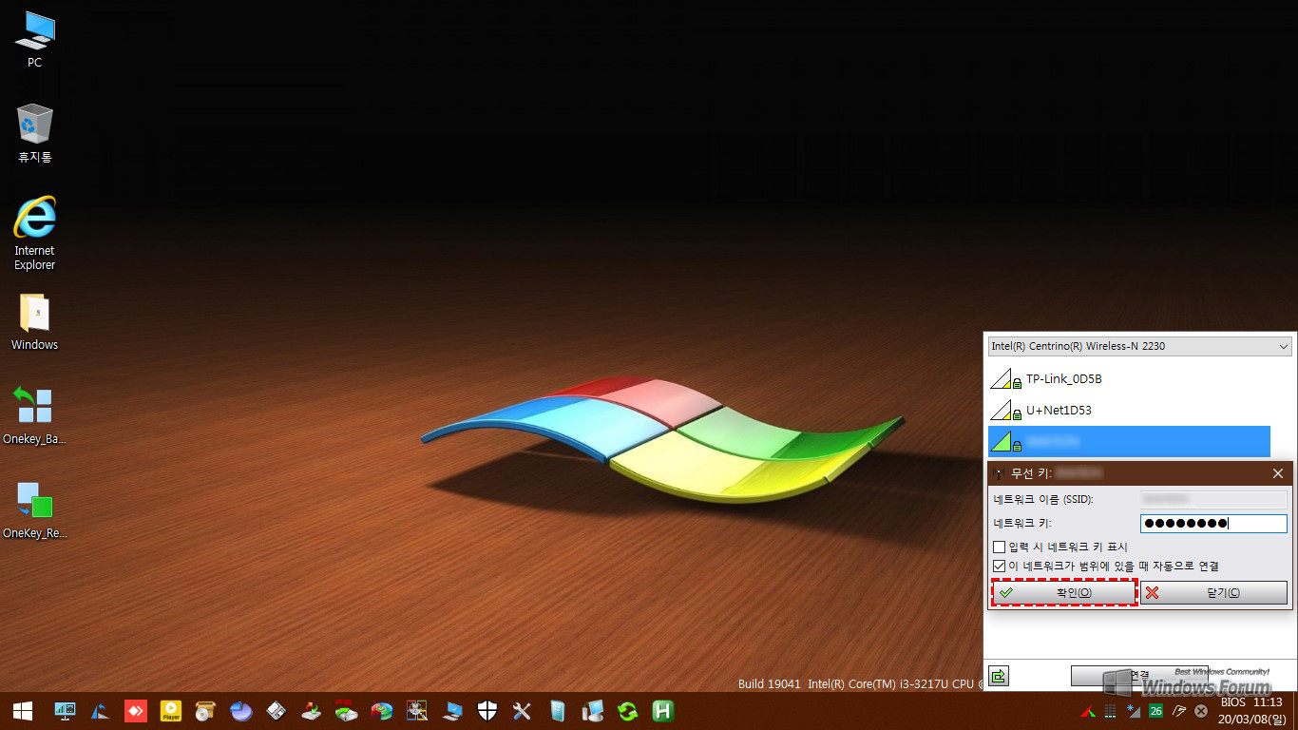Select the TP-Link_0D5B network
Image resolution: width=1298 pixels, height=730 pixels.
1129,379
